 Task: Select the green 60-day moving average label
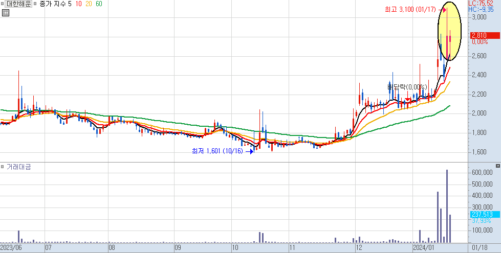coord(99,4)
